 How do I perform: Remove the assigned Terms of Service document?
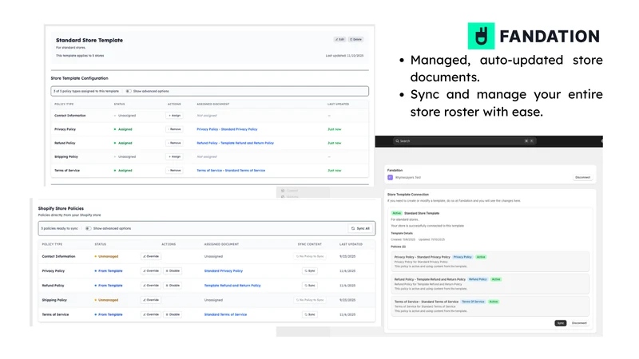click(174, 171)
